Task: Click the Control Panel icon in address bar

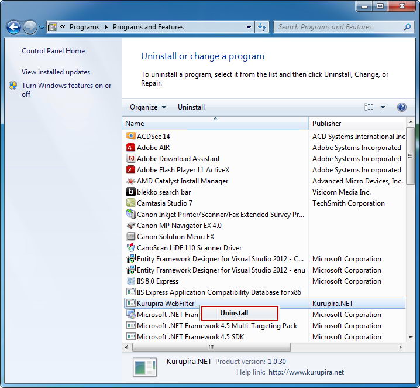Action: 52,27
